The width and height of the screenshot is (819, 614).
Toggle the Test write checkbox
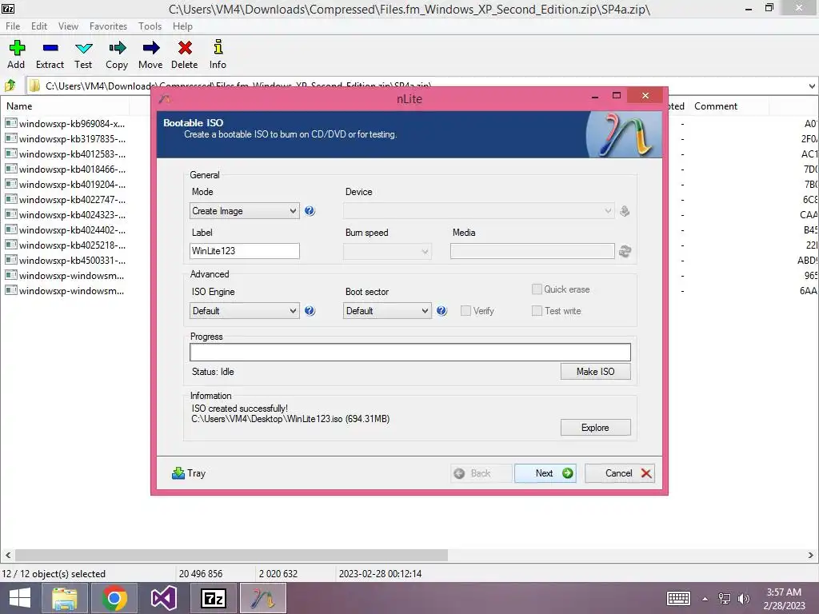coord(537,311)
